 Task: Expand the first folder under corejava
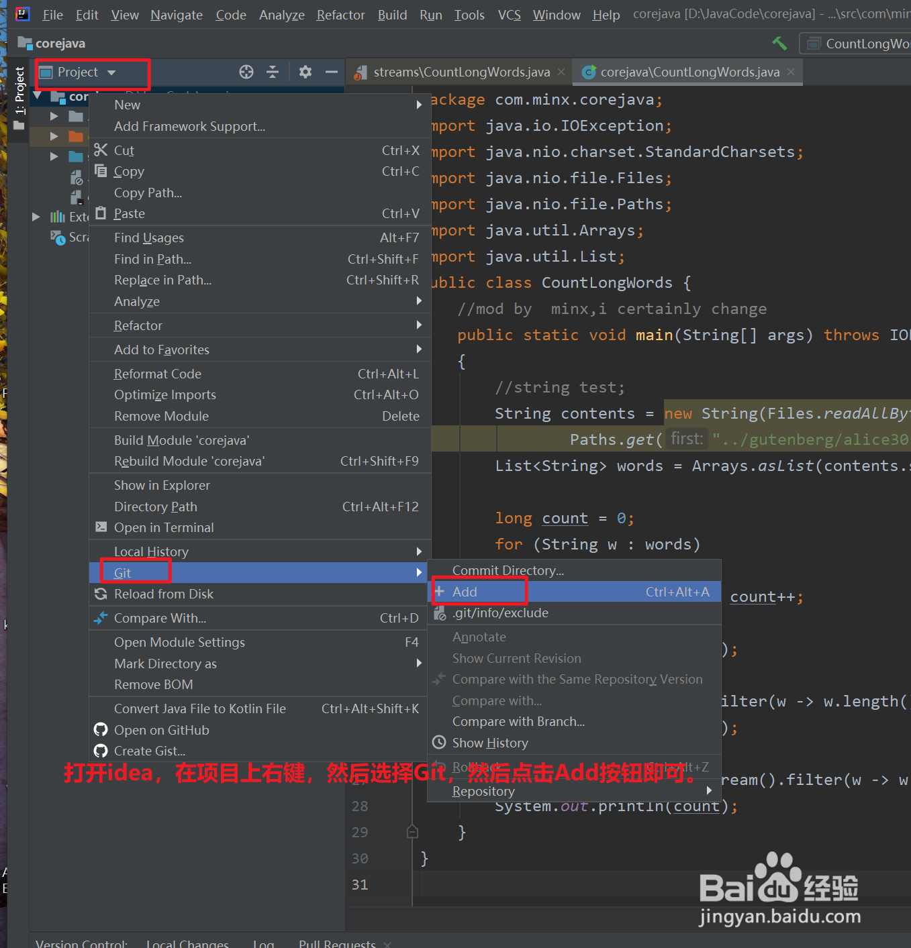coord(54,116)
